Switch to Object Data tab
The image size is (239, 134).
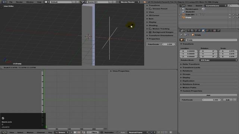[211, 31]
